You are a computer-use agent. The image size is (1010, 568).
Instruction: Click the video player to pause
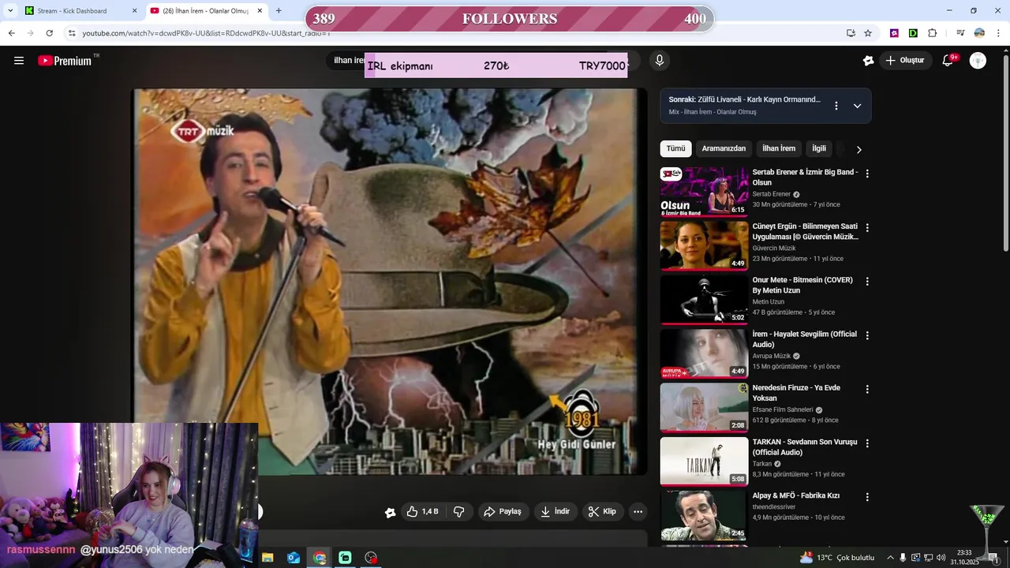pyautogui.click(x=389, y=281)
